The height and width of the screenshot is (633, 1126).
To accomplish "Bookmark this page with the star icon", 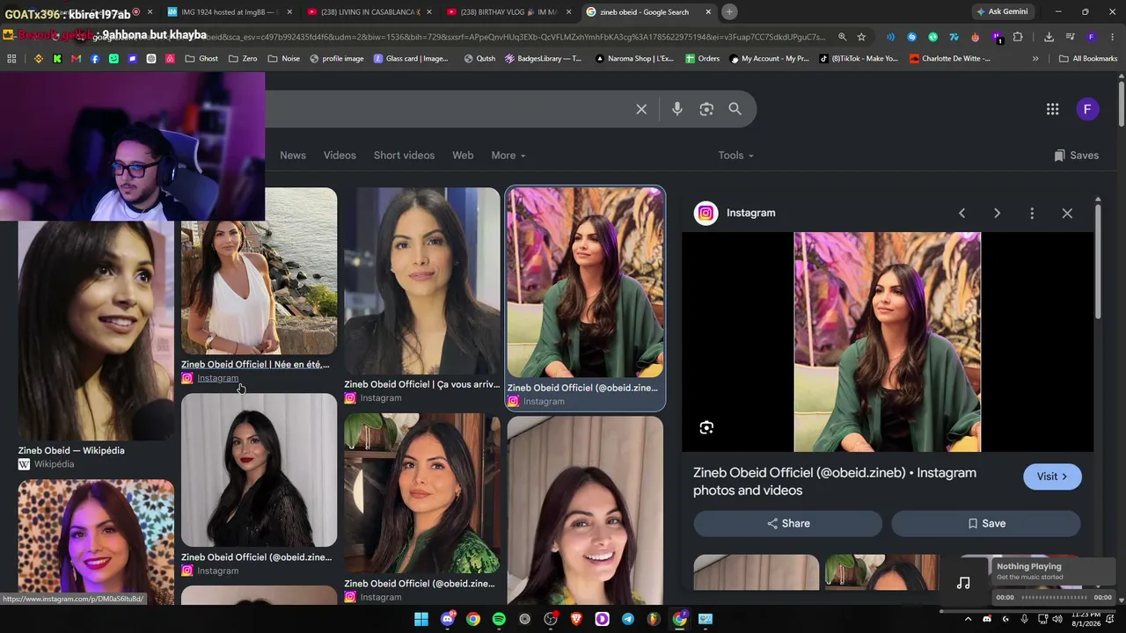I will pyautogui.click(x=861, y=37).
